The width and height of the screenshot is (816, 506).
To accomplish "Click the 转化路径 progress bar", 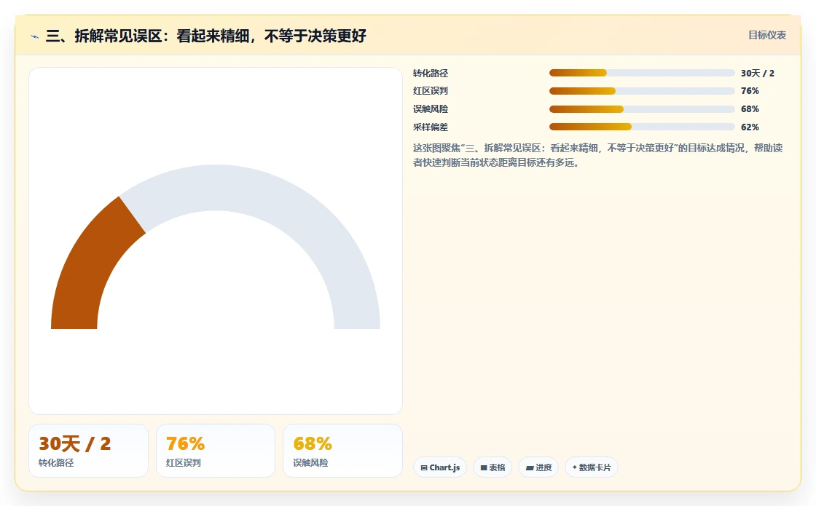I will click(x=642, y=73).
